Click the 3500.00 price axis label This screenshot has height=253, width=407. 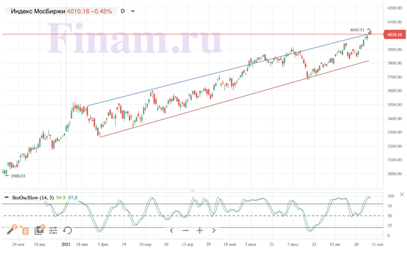[x=395, y=105]
